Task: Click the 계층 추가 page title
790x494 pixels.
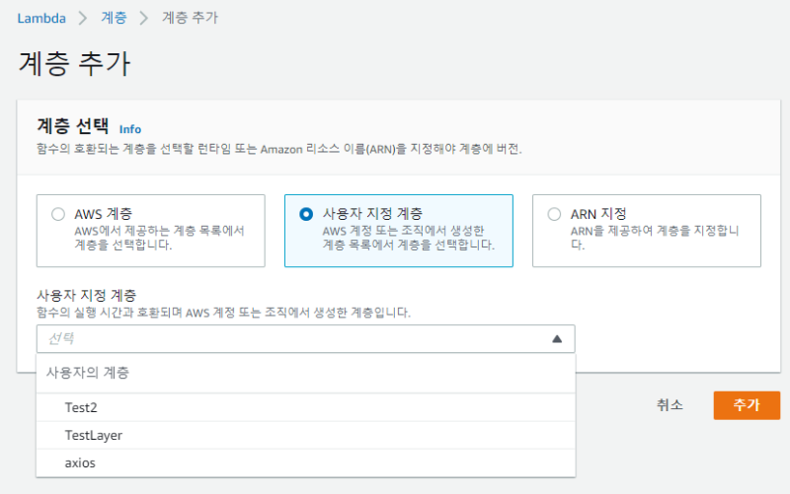Action: pyautogui.click(x=74, y=62)
